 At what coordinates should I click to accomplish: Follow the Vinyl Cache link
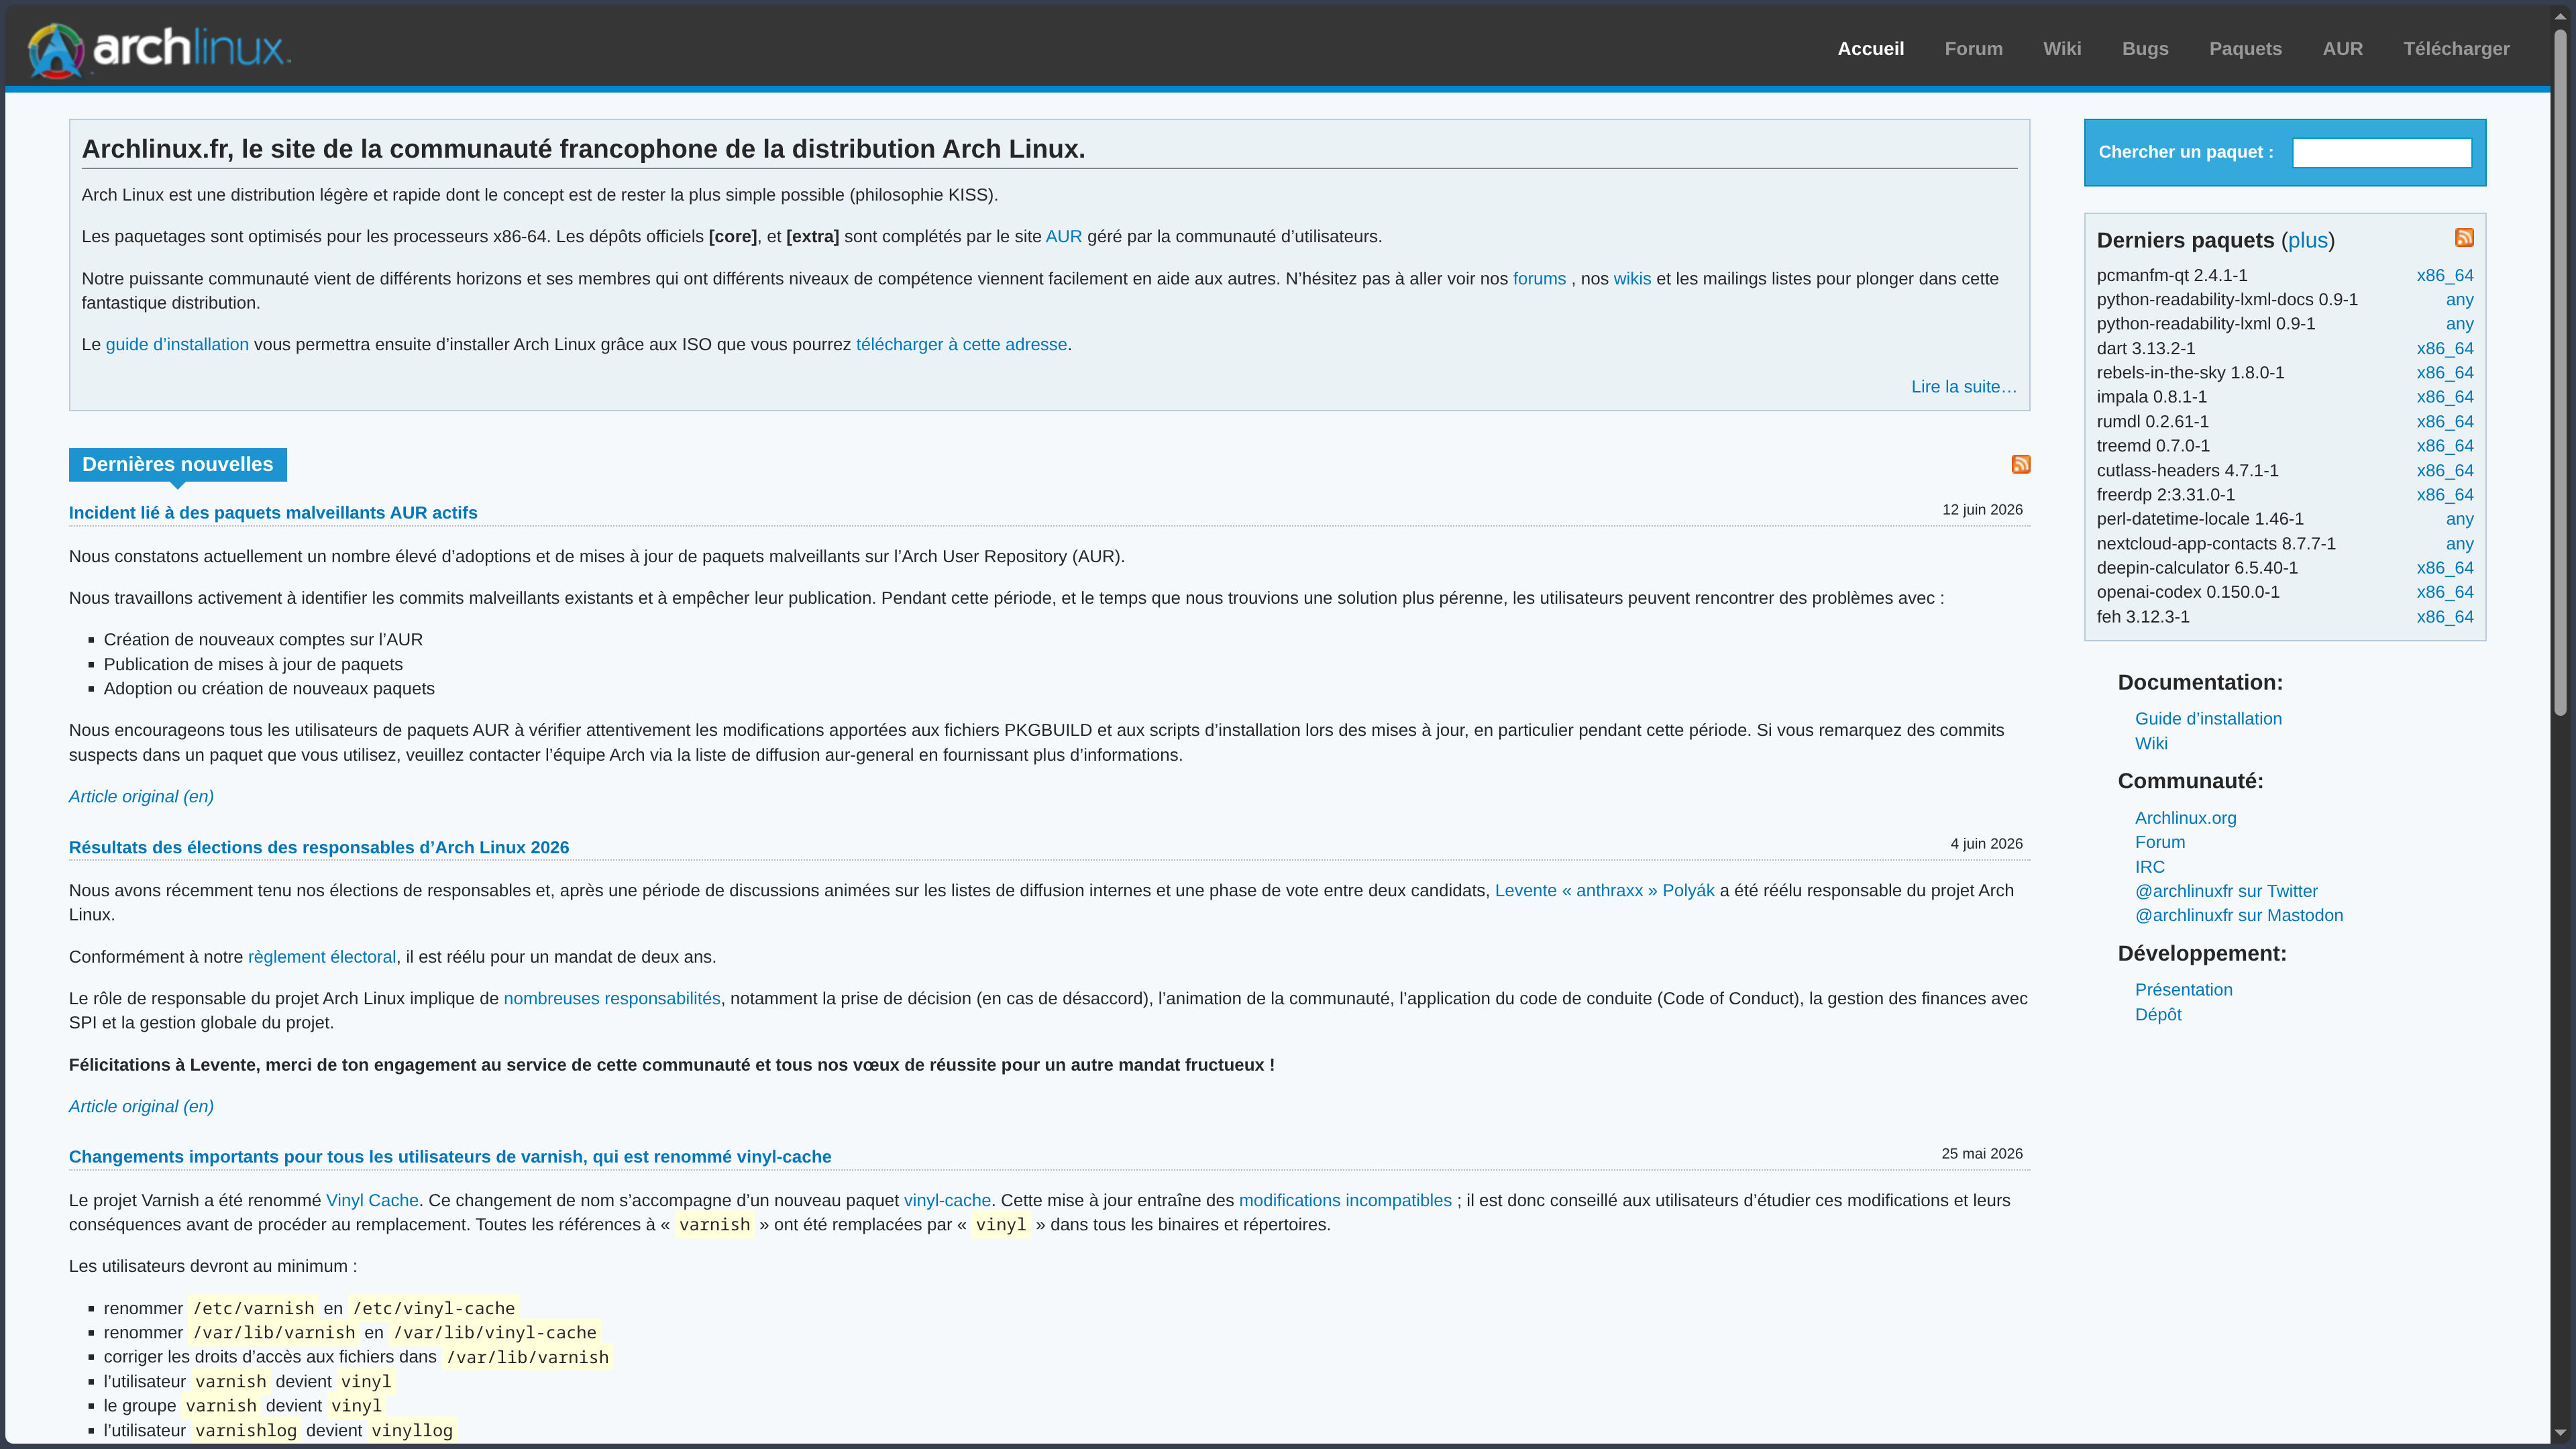click(372, 1200)
